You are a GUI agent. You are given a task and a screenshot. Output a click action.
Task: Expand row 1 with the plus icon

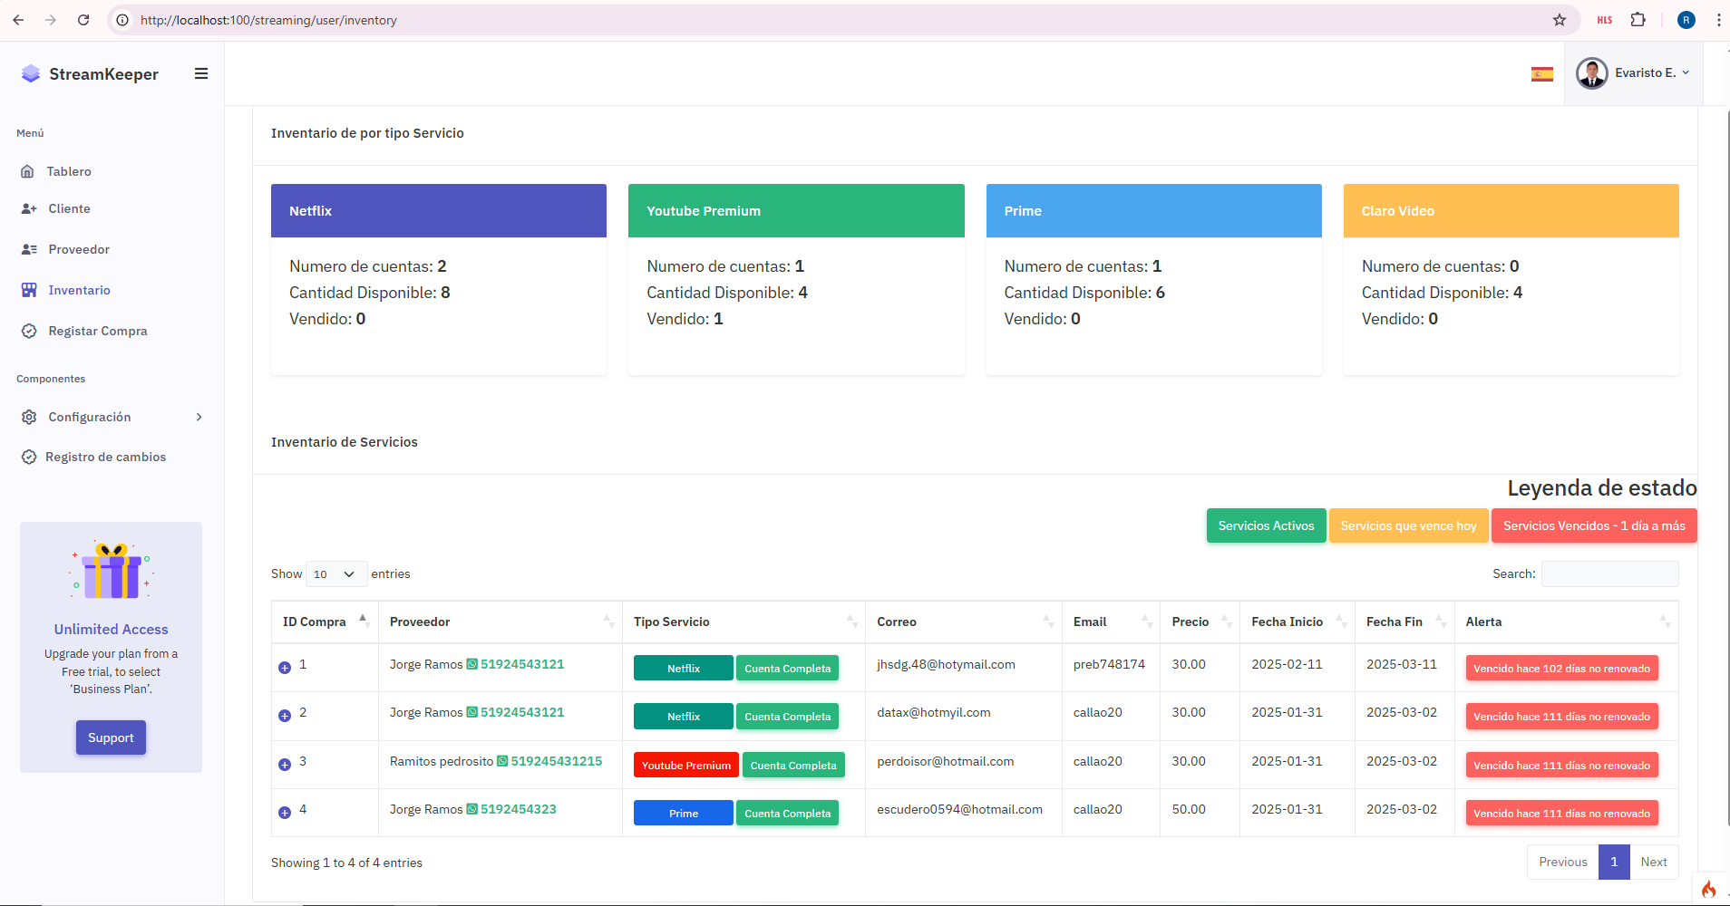[285, 667]
